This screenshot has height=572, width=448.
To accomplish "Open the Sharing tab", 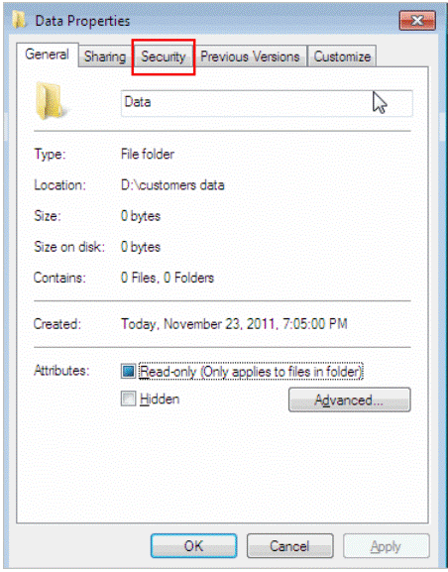I will coord(105,57).
